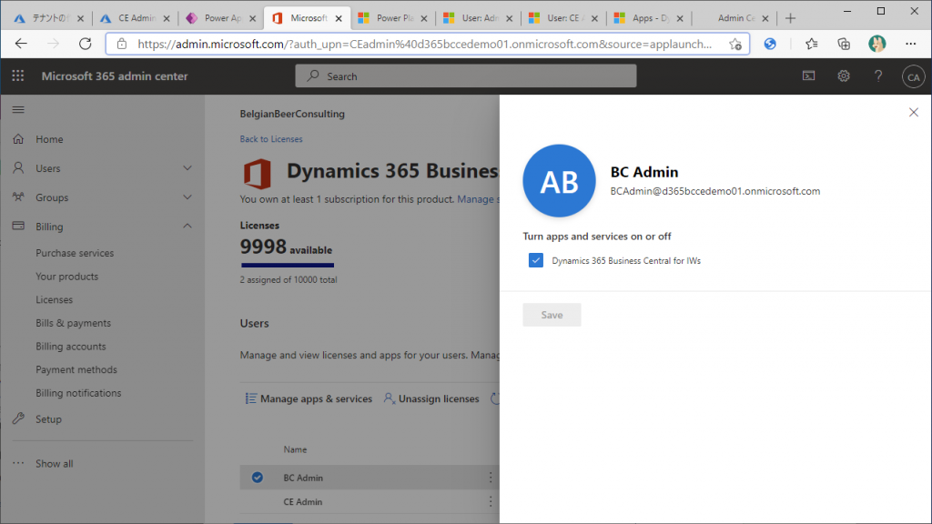The width and height of the screenshot is (932, 524).
Task: Click the BC Admin AB avatar
Action: coord(559,181)
